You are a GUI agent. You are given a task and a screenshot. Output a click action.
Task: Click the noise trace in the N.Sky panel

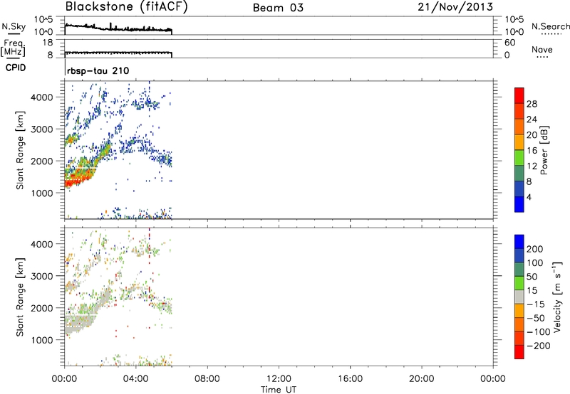tap(118, 28)
